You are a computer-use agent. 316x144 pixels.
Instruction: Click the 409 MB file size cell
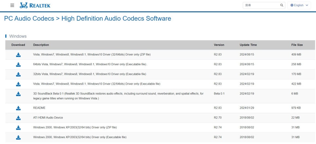click(296, 54)
